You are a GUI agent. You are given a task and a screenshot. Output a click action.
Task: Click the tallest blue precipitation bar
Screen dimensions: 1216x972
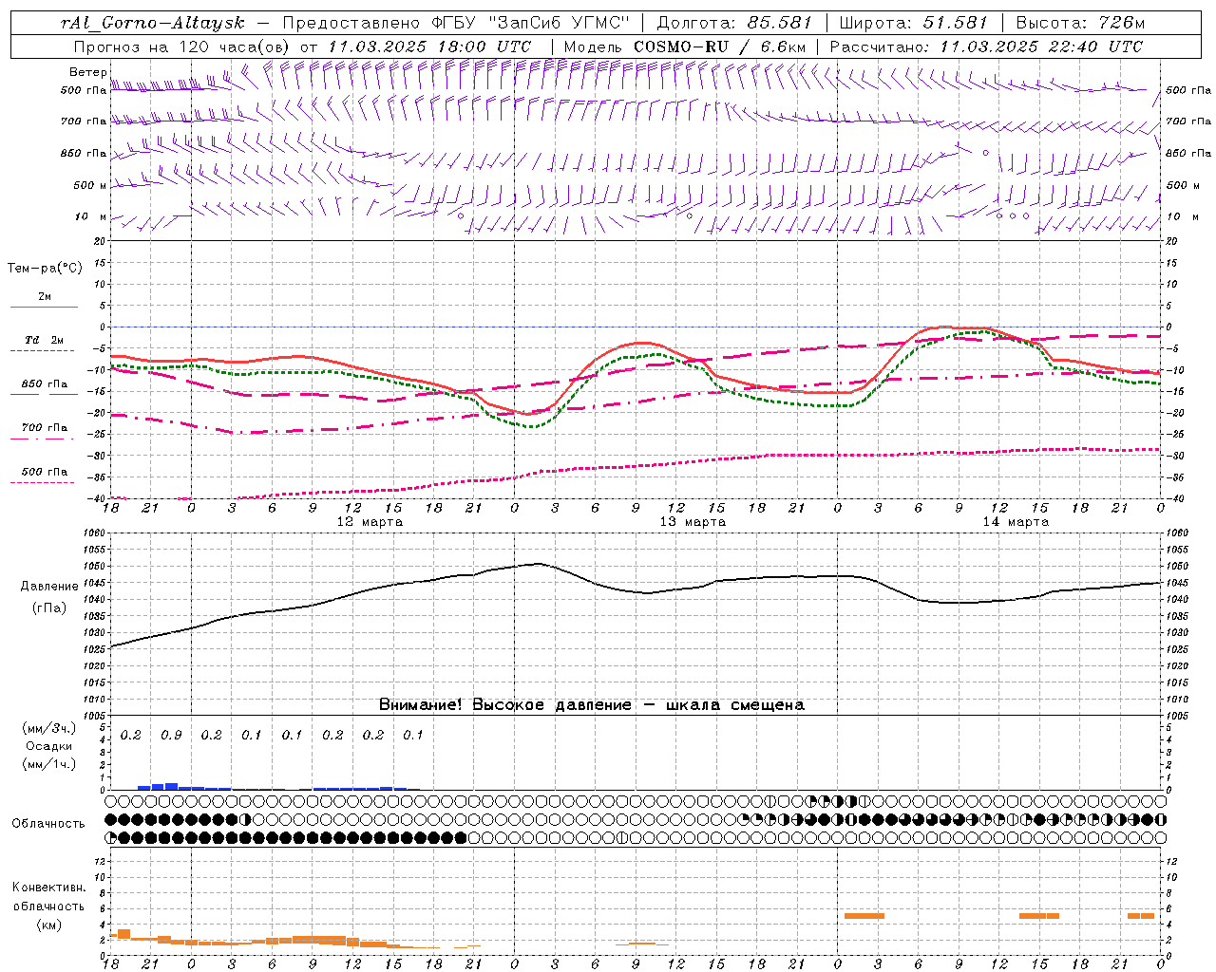(172, 786)
